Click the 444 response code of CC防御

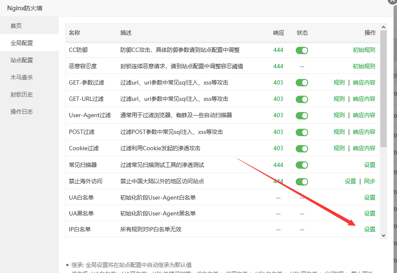click(x=278, y=50)
